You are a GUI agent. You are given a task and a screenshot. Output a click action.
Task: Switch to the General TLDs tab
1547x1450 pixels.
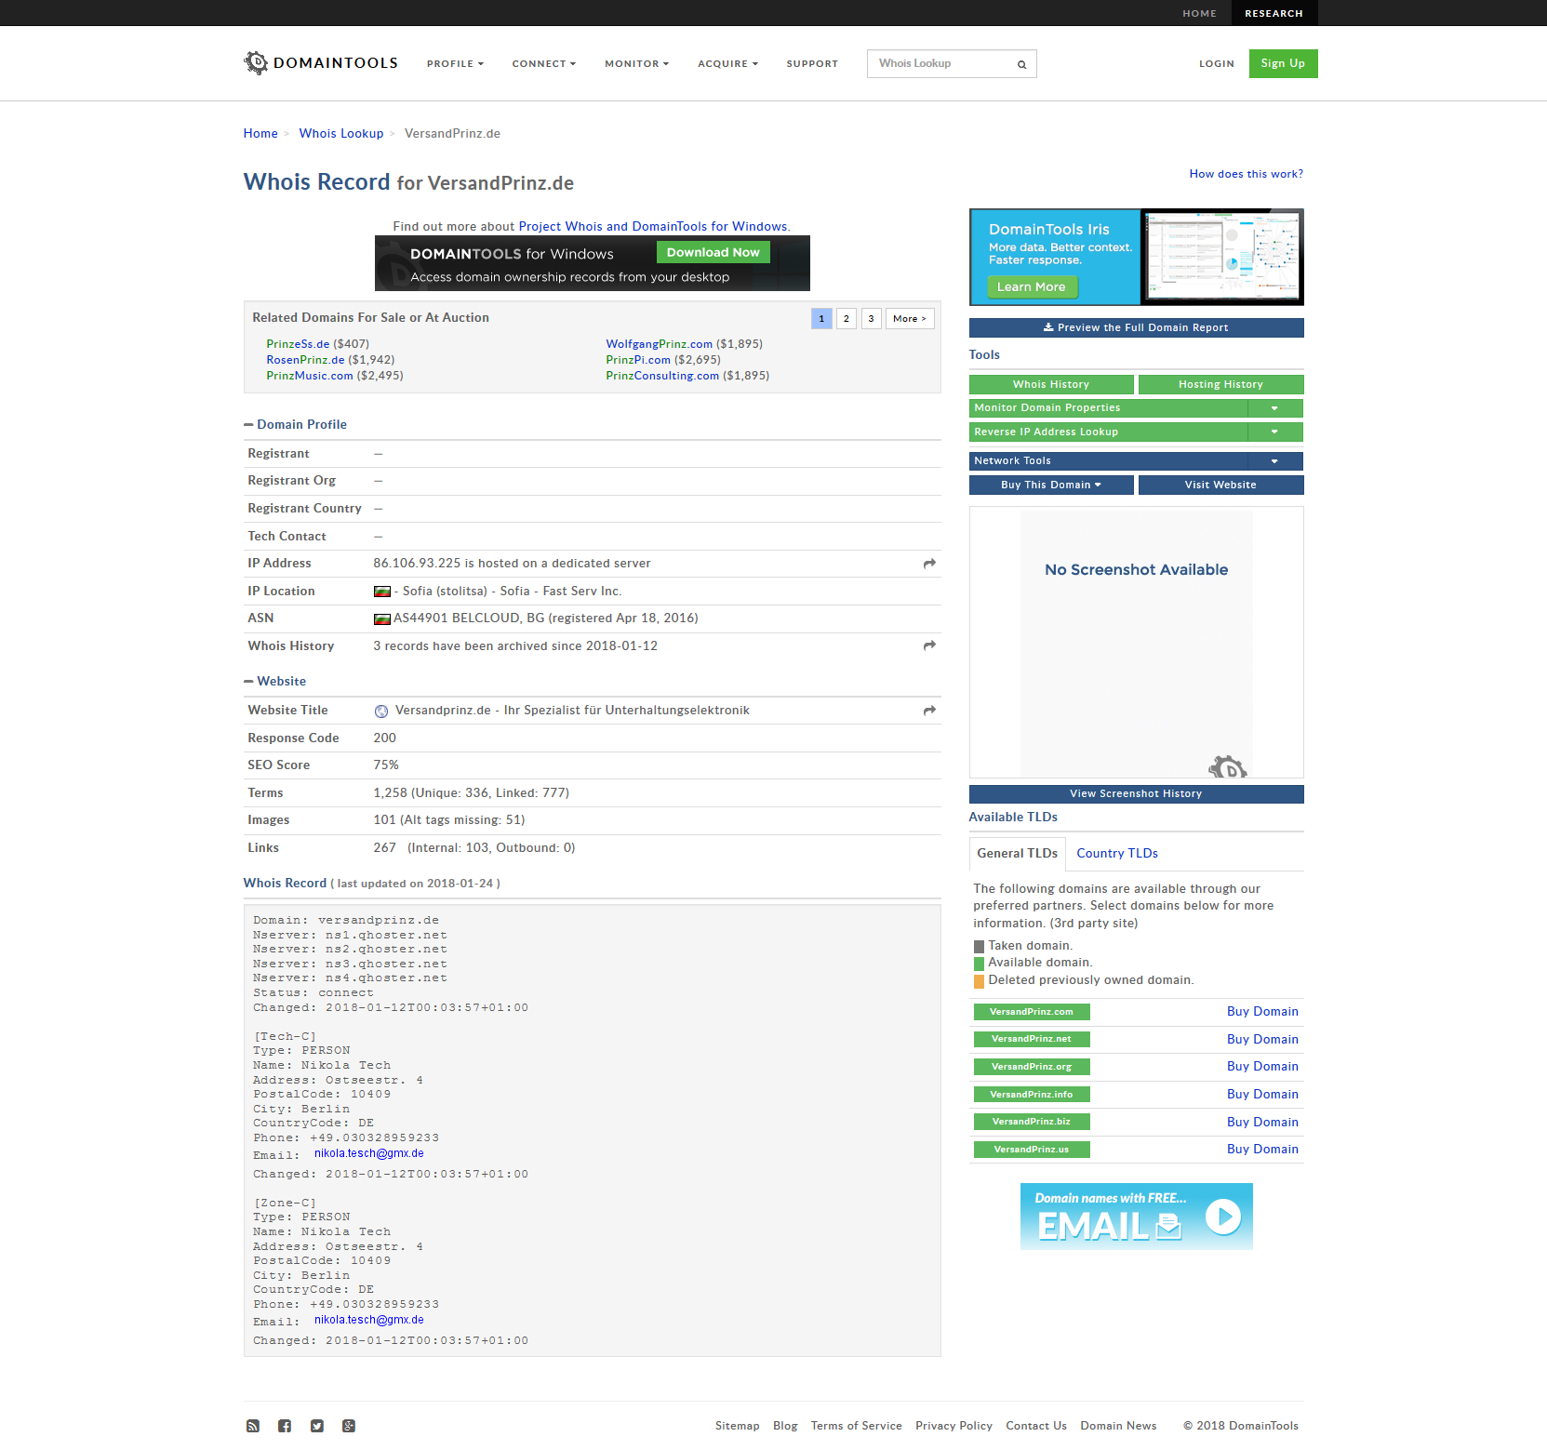click(1017, 854)
